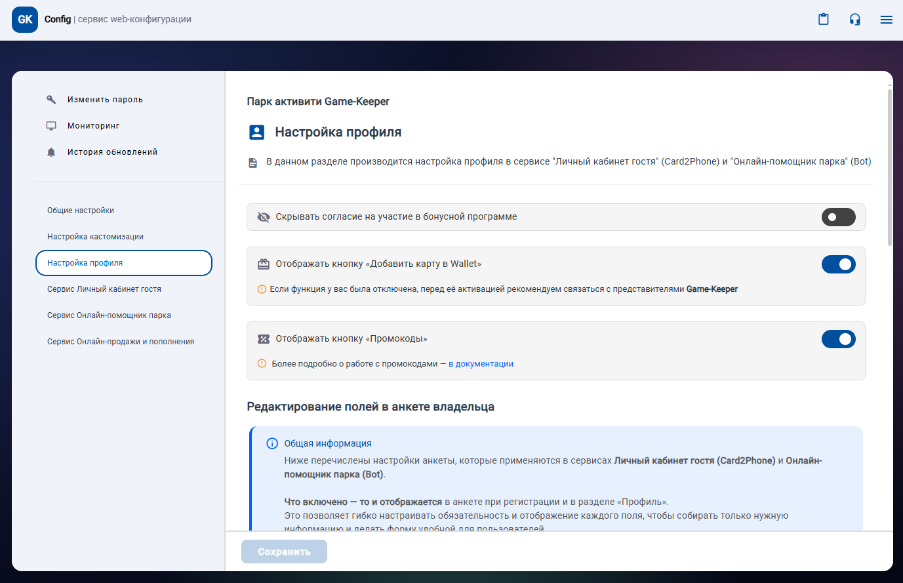The image size is (903, 583).
Task: Click the key icon beside Изменить пароль
Action: (x=51, y=100)
